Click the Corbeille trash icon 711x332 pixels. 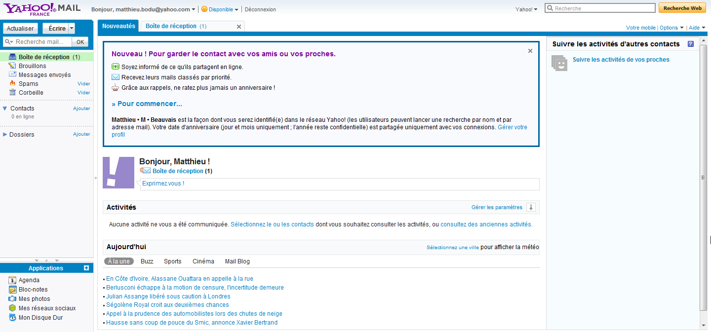tap(13, 93)
